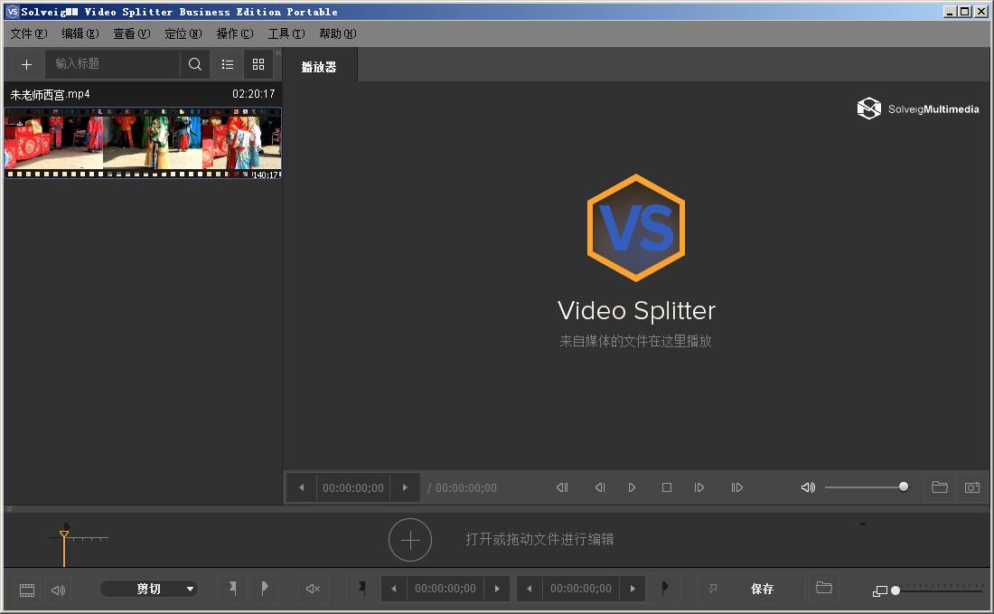Screen dimensions: 994x614
Task: Adjust the timeline zoom slider
Action: click(x=937, y=590)
